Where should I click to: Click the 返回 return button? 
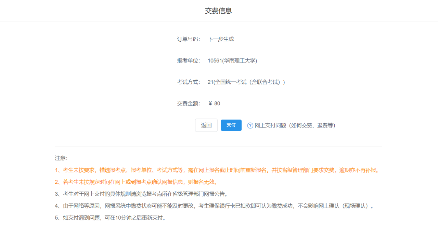click(x=206, y=125)
